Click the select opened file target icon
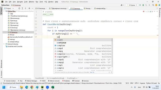The width and height of the screenshot is (161, 90). click(19, 8)
